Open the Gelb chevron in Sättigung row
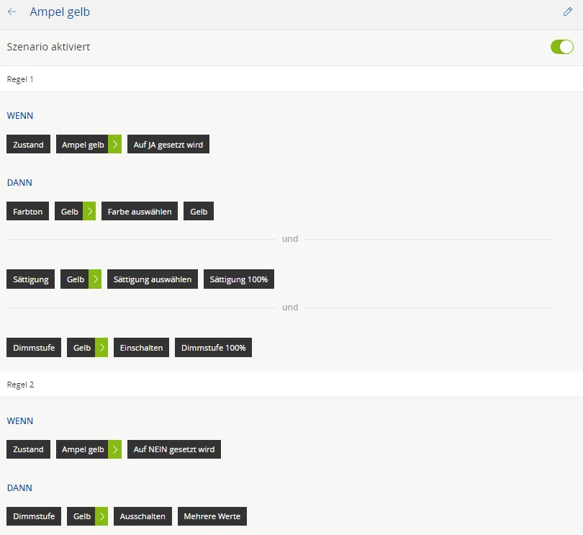This screenshot has height=535, width=583. (x=95, y=279)
